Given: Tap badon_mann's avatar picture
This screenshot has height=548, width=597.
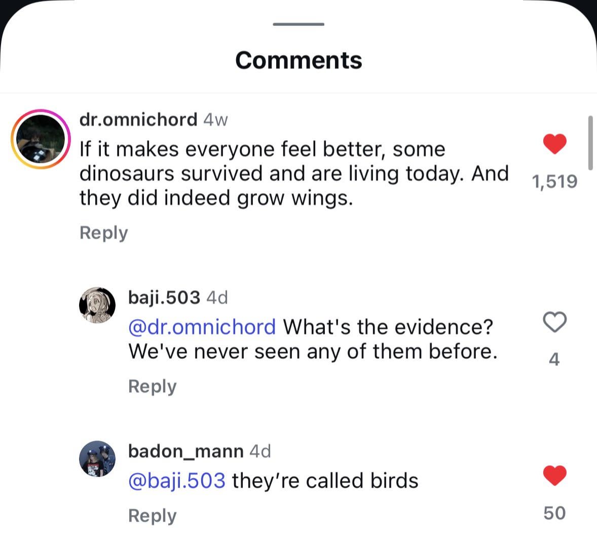Looking at the screenshot, I should (97, 459).
